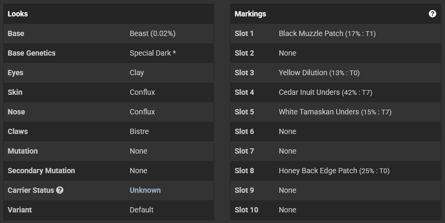Select the Black Muzzle Patch marking in Slot 1

[327, 33]
